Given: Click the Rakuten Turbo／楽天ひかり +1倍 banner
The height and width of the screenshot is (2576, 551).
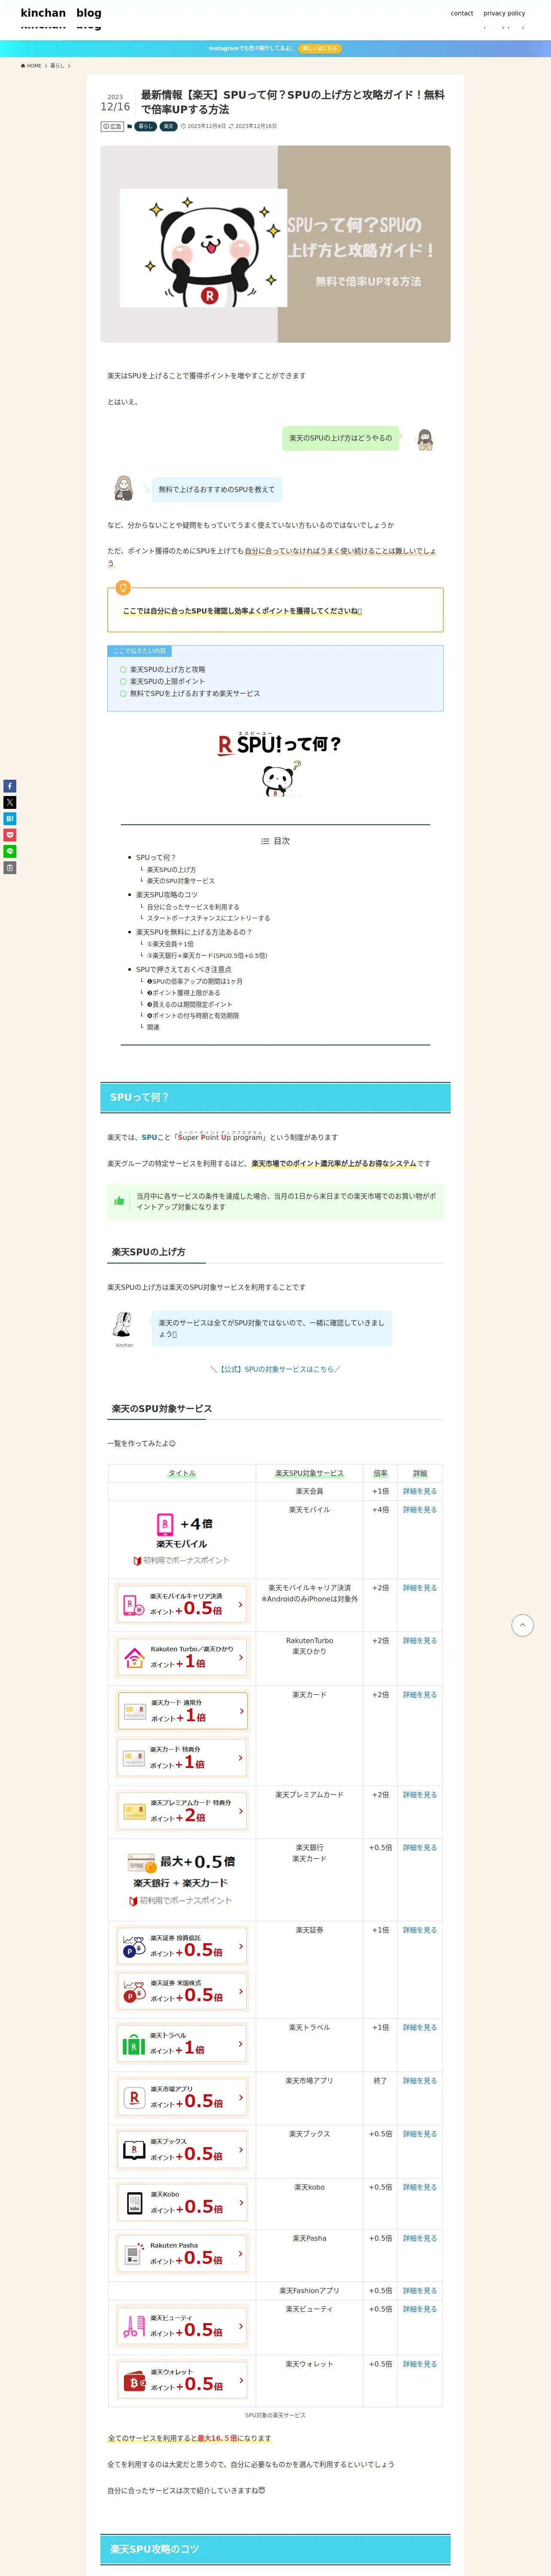Looking at the screenshot, I should (x=182, y=1657).
